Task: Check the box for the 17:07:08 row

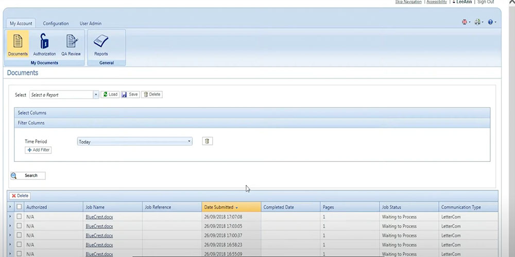Action: [x=19, y=217]
